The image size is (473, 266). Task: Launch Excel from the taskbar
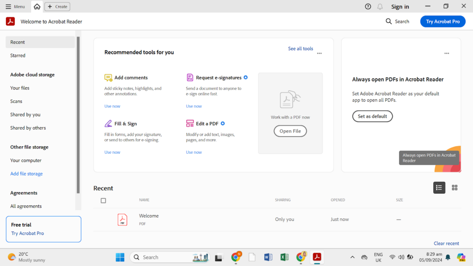(285, 257)
